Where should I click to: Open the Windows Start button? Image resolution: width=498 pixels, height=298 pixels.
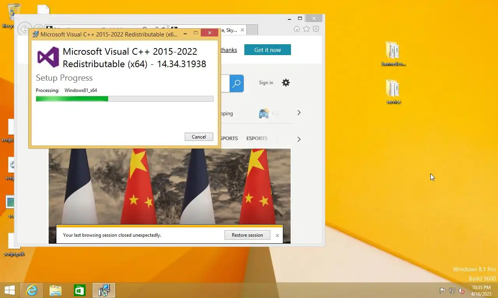coord(9,290)
